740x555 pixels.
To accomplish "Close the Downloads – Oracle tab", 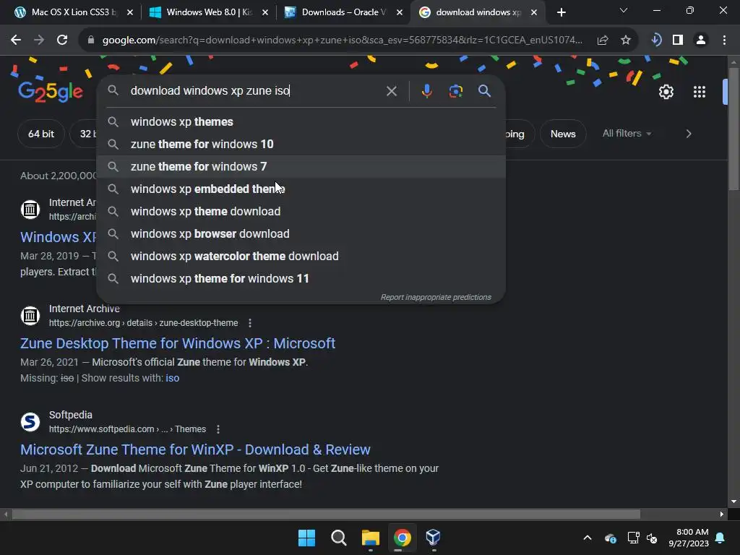I will (400, 13).
